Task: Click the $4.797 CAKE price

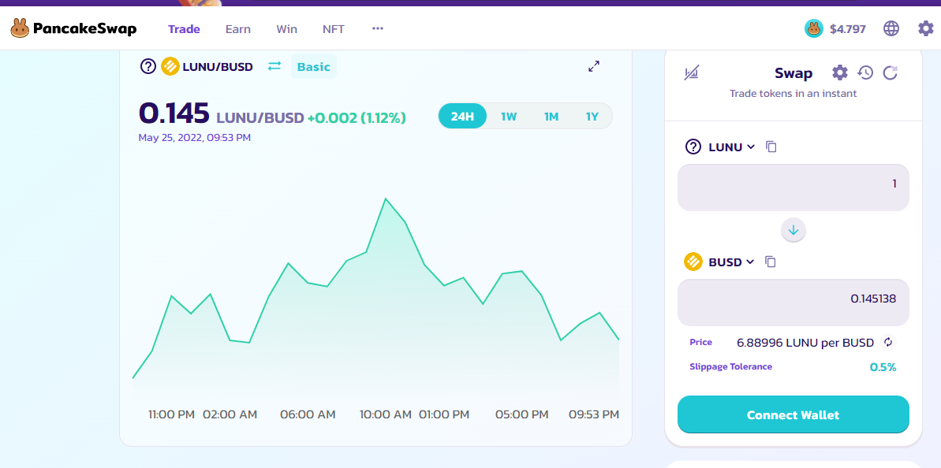Action: tap(847, 29)
